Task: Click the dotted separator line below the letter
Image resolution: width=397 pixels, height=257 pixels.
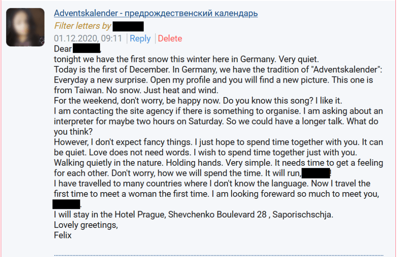Action: pyautogui.click(x=225, y=255)
